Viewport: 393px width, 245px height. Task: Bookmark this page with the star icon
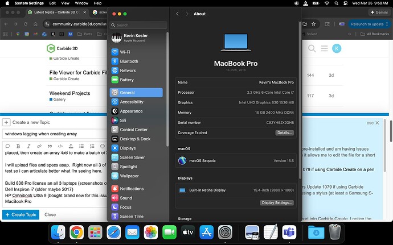coord(313,24)
